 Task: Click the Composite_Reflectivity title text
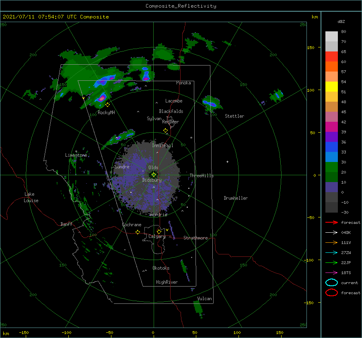tap(181, 6)
